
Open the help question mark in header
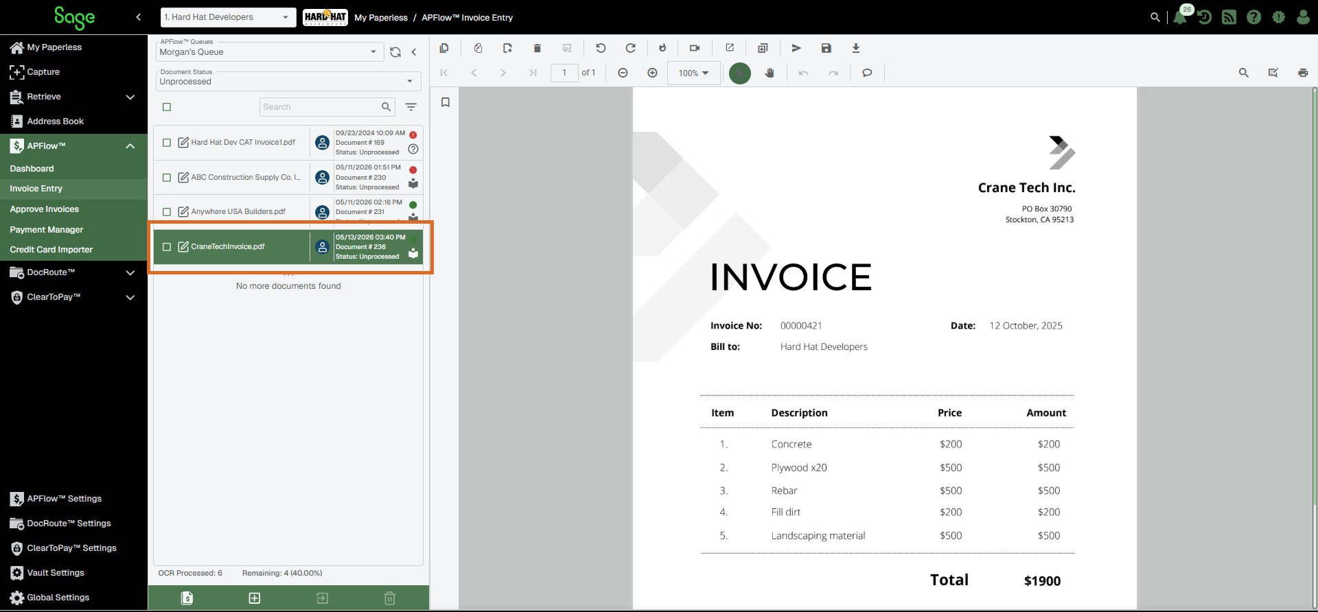coord(1254,17)
